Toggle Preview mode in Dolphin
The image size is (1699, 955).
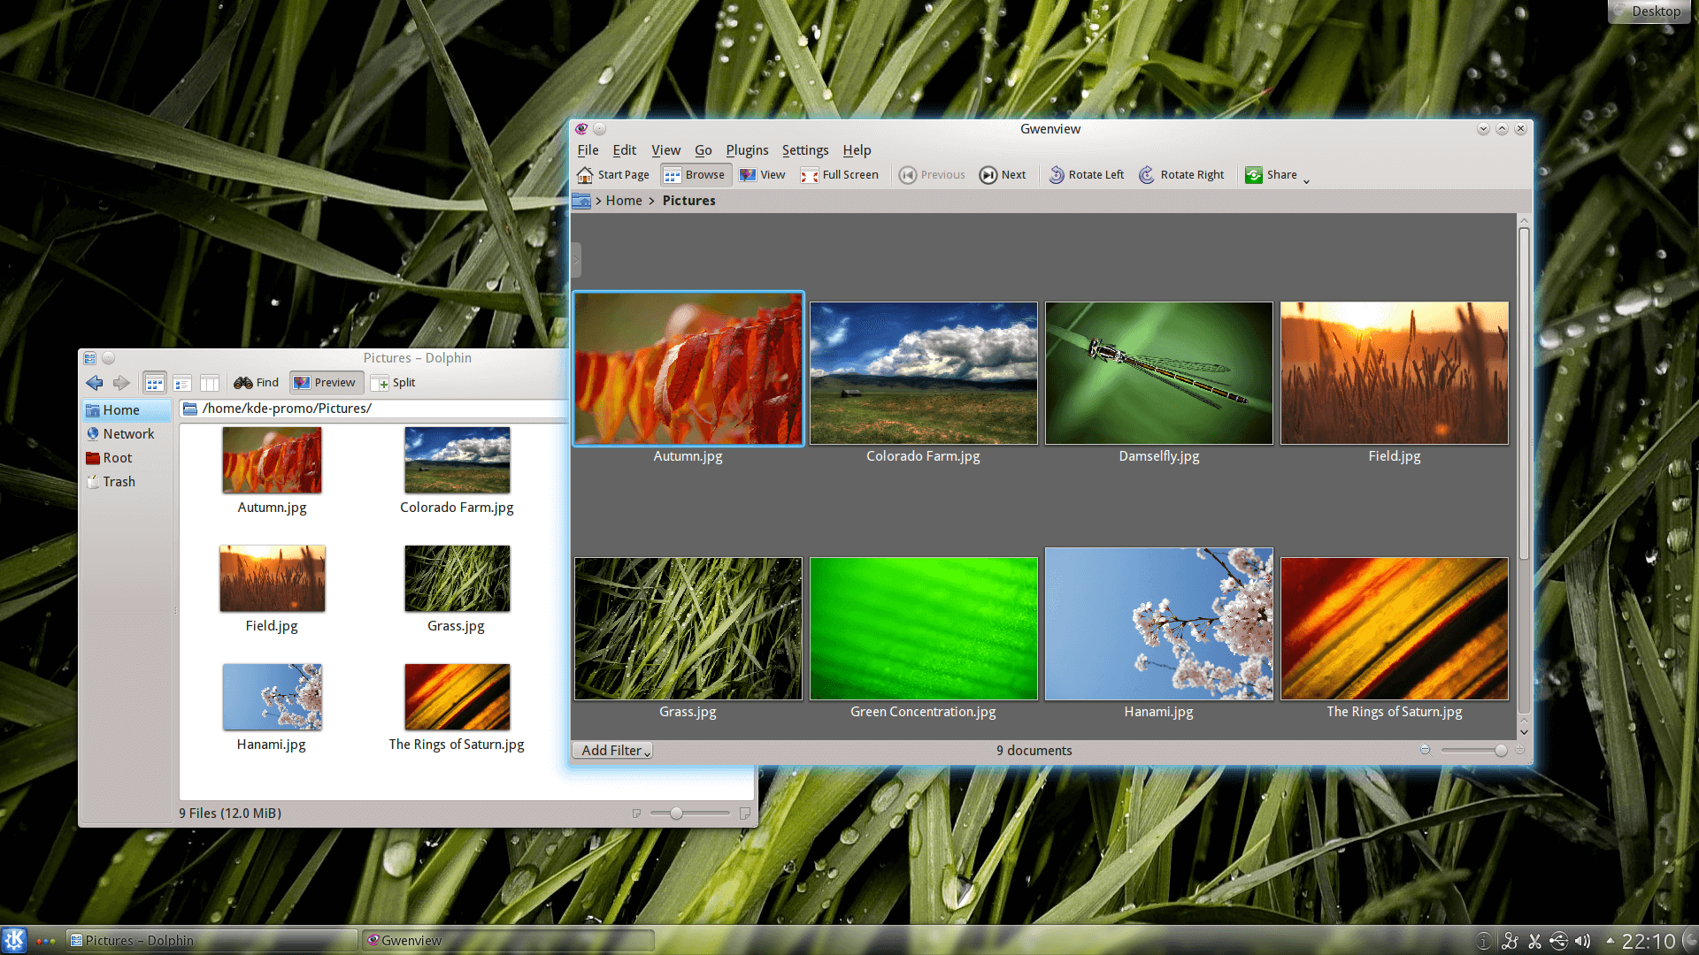pos(326,382)
